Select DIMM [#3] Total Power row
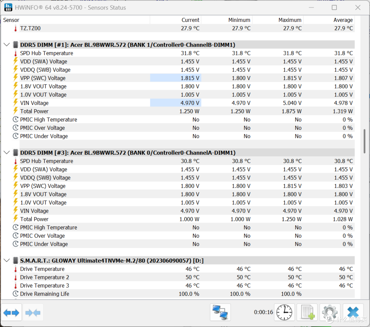The width and height of the screenshot is (370, 327). pos(183,219)
